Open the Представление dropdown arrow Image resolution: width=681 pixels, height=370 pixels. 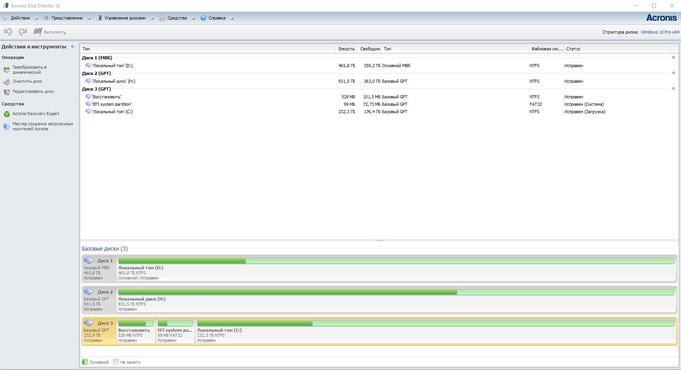(89, 18)
